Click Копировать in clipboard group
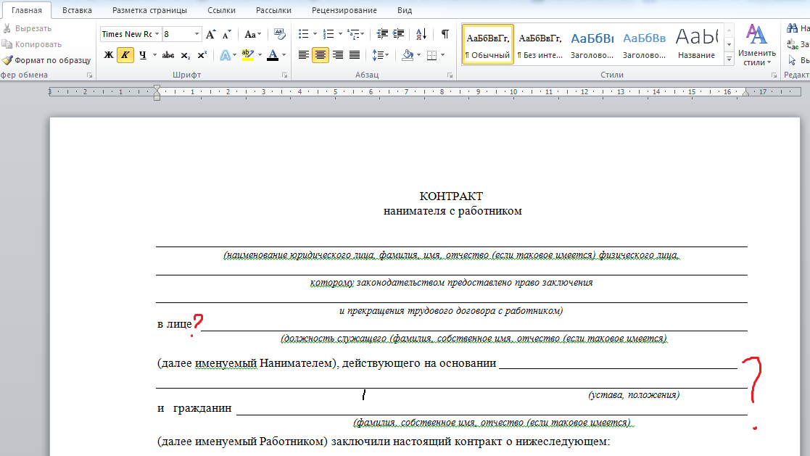Screen dimensions: 810x456 [32, 44]
